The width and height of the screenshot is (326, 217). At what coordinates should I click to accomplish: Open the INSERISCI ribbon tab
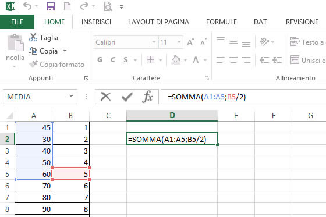click(x=96, y=22)
